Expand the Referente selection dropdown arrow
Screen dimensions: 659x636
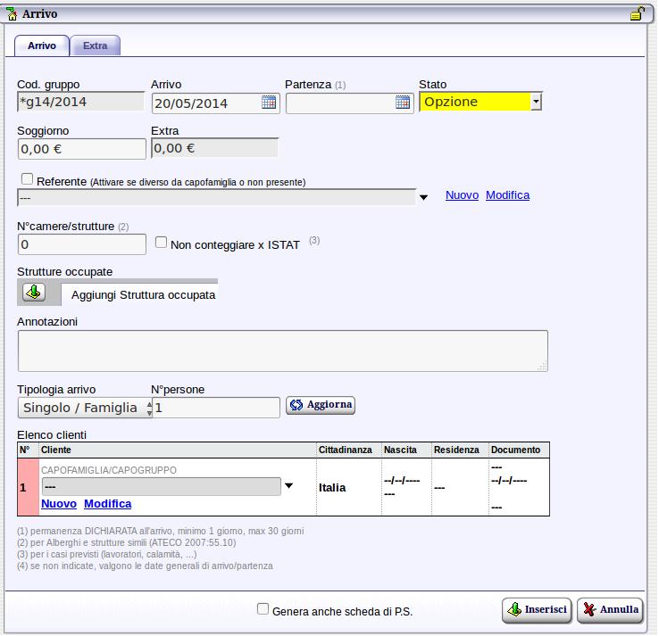424,197
